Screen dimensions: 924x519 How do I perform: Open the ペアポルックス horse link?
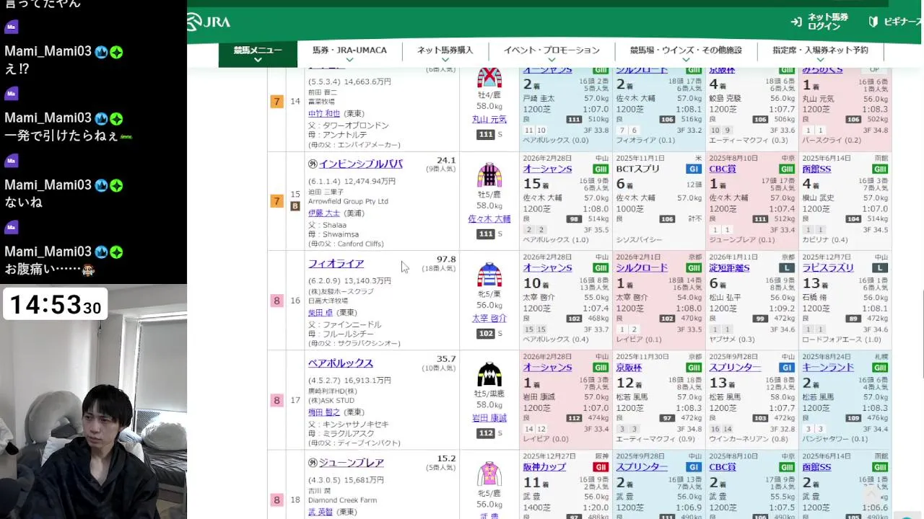(341, 363)
